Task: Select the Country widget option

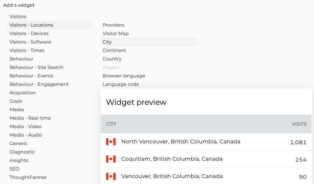Action: [112, 59]
